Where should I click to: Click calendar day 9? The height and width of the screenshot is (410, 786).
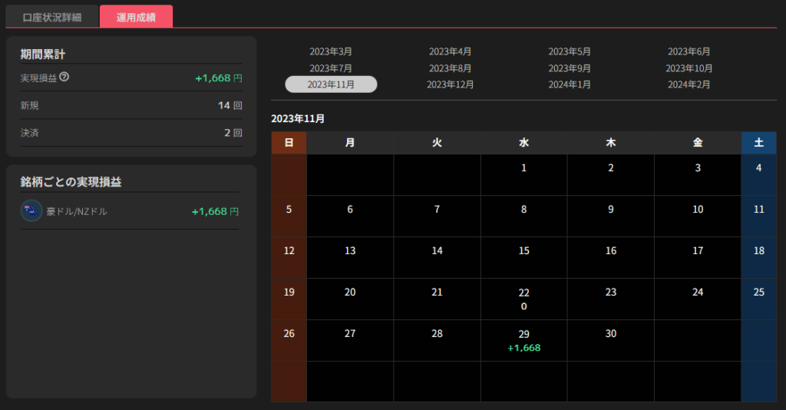tap(610, 217)
